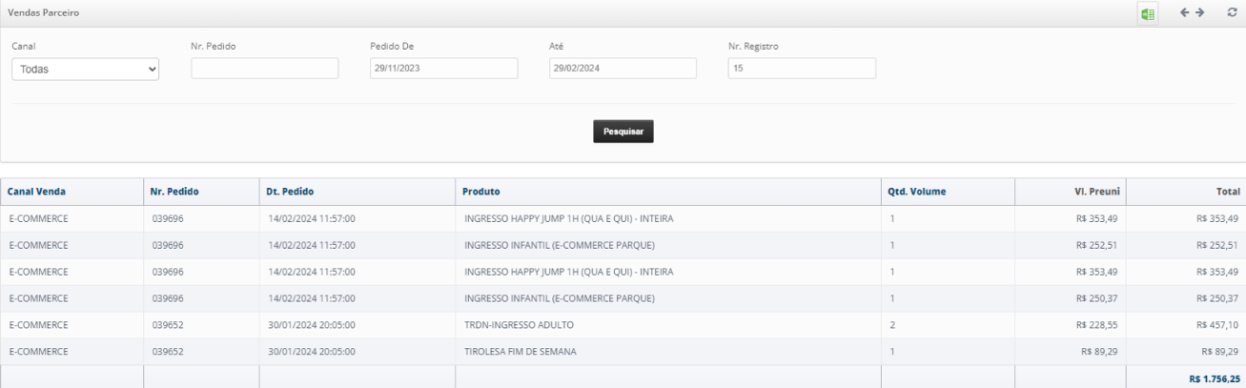Click the Nr. Pedido input field
1246x388 pixels.
click(265, 69)
